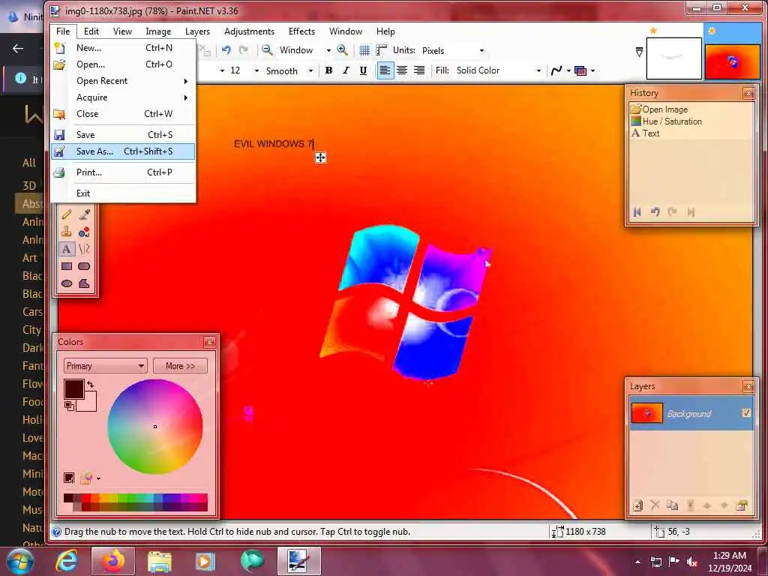
Task: Toggle Pixel Grid display
Action: 364,50
